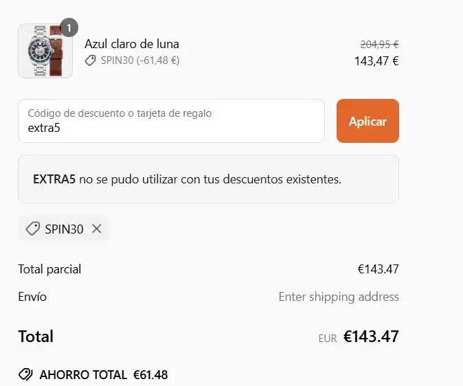The width and height of the screenshot is (463, 386).
Task: Click the AHORRO TOTAL €61.48 savings text
Action: (103, 375)
